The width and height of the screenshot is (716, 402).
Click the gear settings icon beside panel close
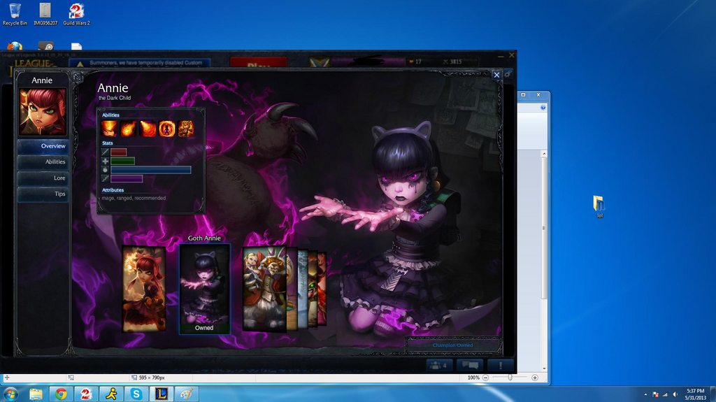click(508, 74)
